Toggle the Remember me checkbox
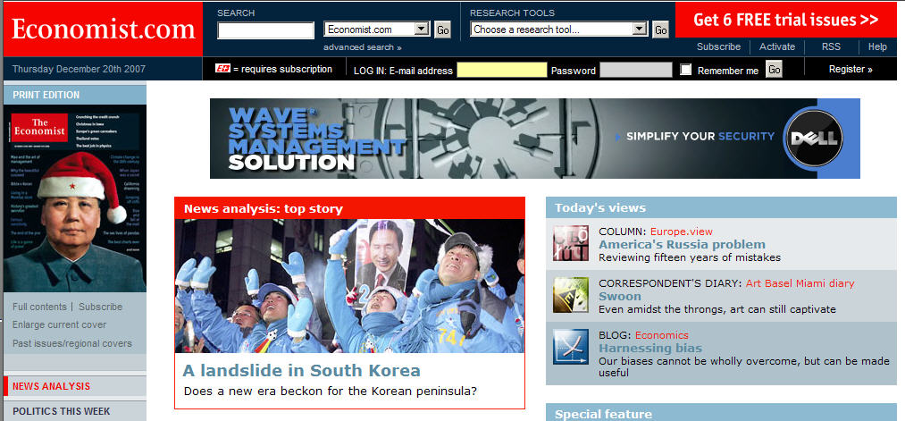 coord(686,70)
